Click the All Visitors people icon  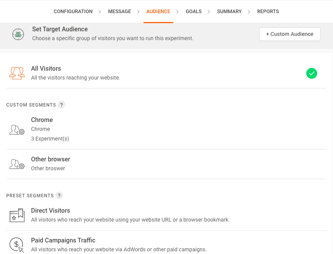[x=17, y=73]
